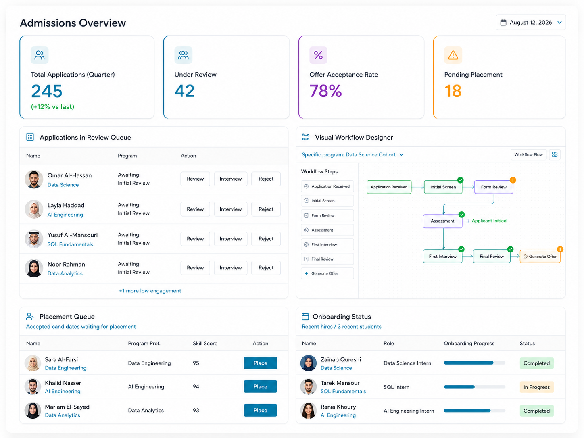Image resolution: width=584 pixels, height=438 pixels.
Task: Click the green check badge on Initial Screen node
Action: pyautogui.click(x=460, y=180)
